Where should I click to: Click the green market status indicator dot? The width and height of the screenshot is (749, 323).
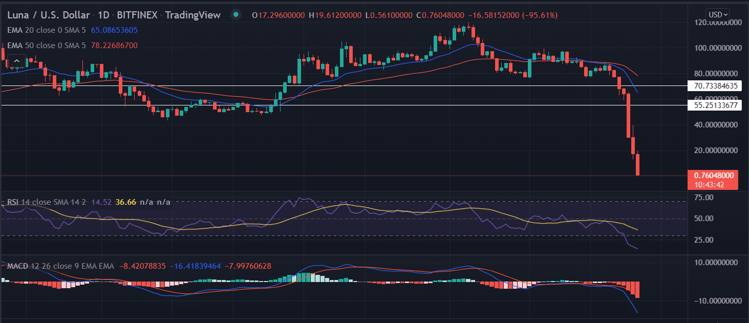point(236,15)
